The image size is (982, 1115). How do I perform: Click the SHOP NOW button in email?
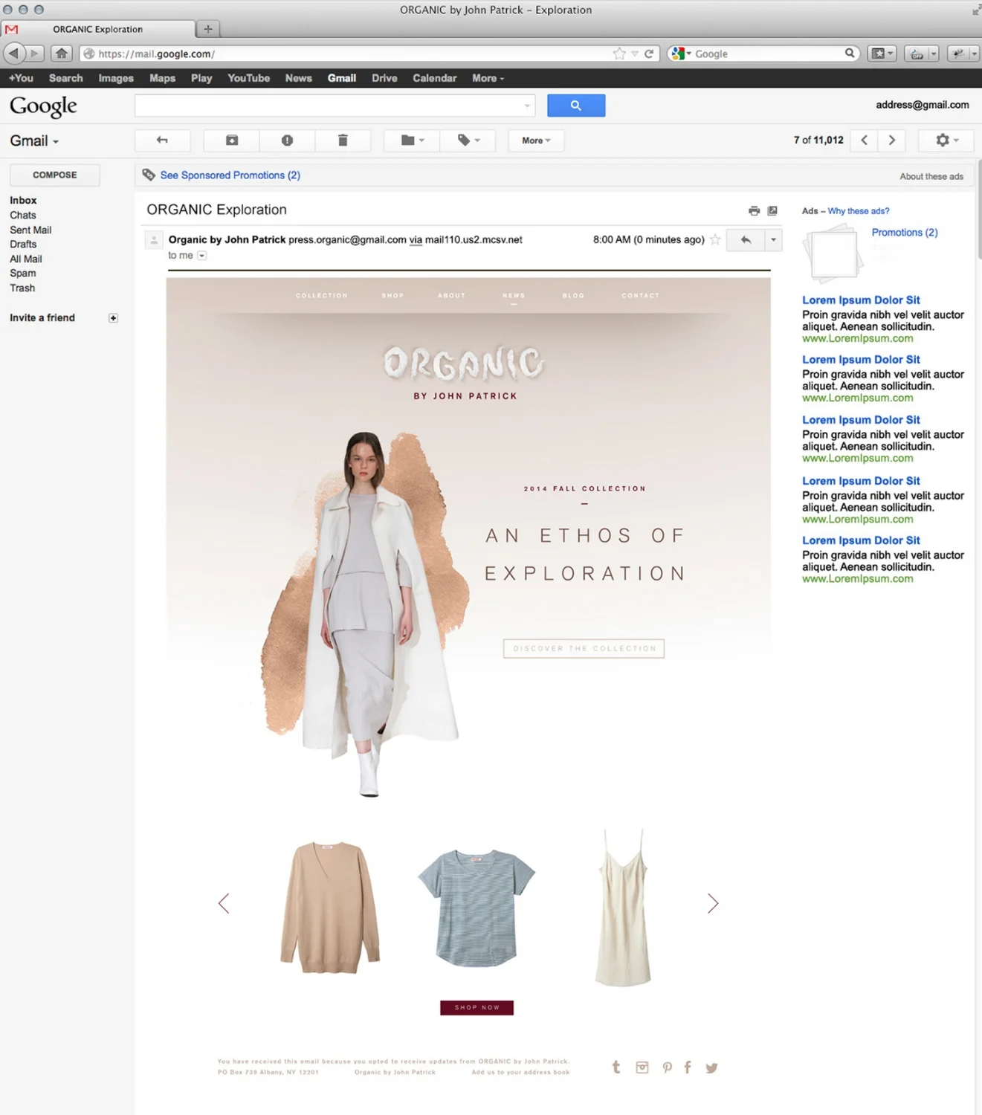[x=477, y=1007]
